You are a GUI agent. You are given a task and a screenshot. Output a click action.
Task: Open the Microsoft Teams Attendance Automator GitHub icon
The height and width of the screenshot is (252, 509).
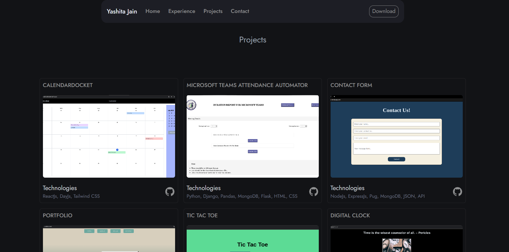[314, 192]
